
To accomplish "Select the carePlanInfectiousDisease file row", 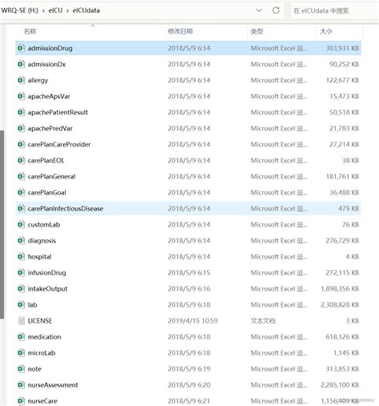I will tap(188, 208).
